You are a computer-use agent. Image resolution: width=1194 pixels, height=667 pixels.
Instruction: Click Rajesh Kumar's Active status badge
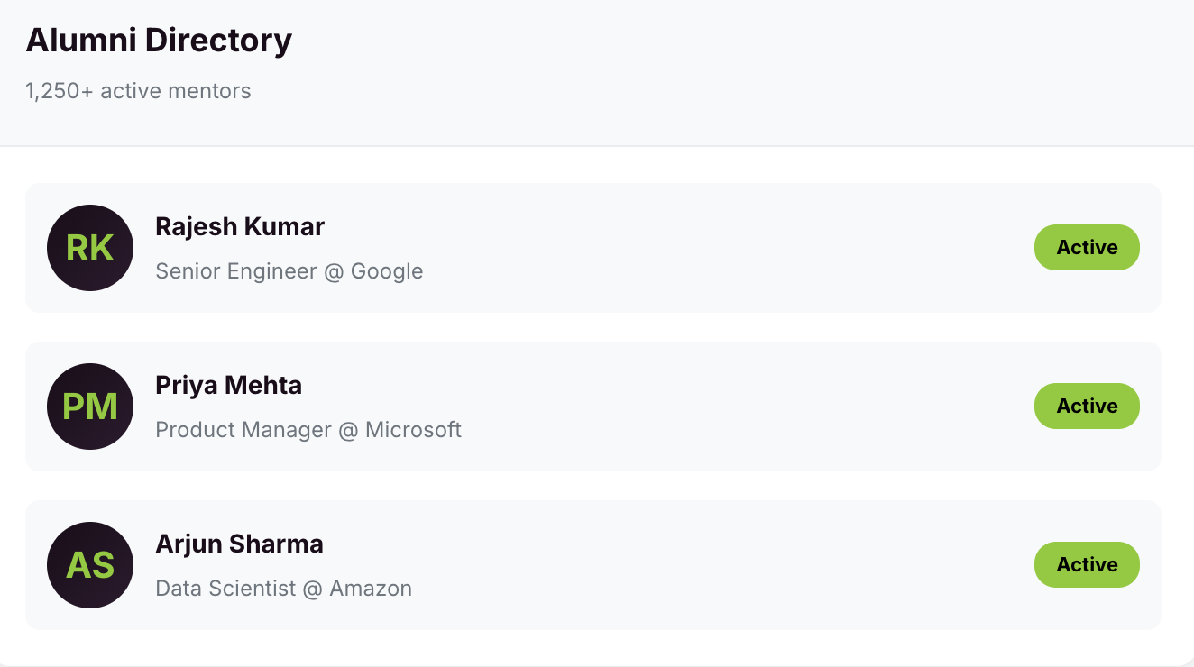coord(1087,248)
